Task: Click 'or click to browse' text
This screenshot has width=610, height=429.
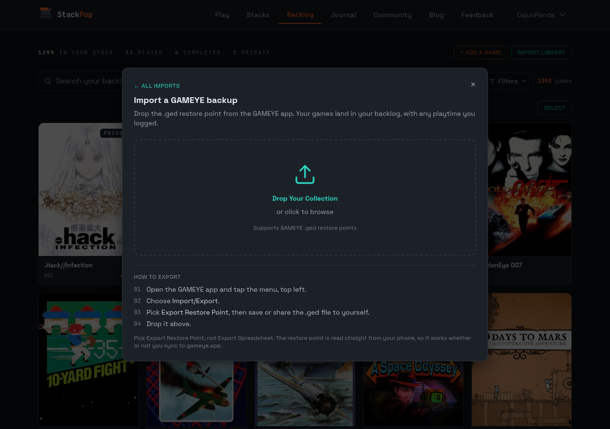Action: (305, 212)
